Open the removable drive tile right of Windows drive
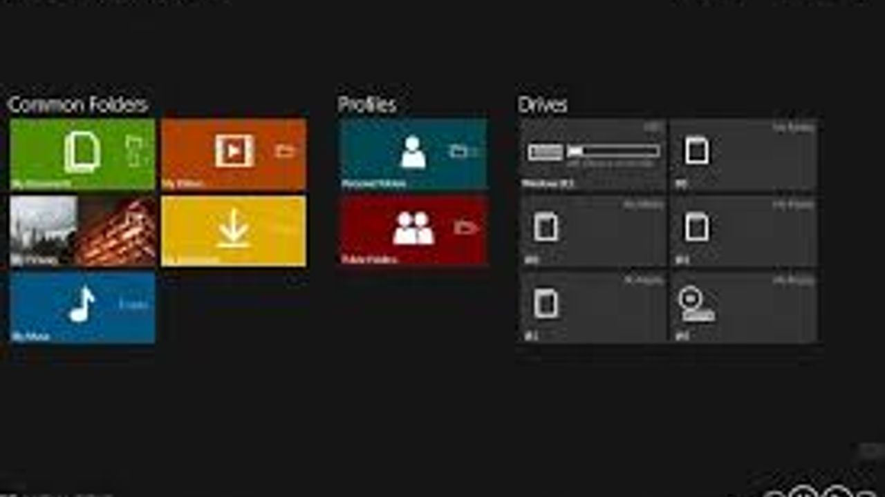 (x=743, y=155)
